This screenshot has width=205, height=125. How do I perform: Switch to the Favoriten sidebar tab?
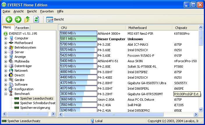[x=22, y=28]
